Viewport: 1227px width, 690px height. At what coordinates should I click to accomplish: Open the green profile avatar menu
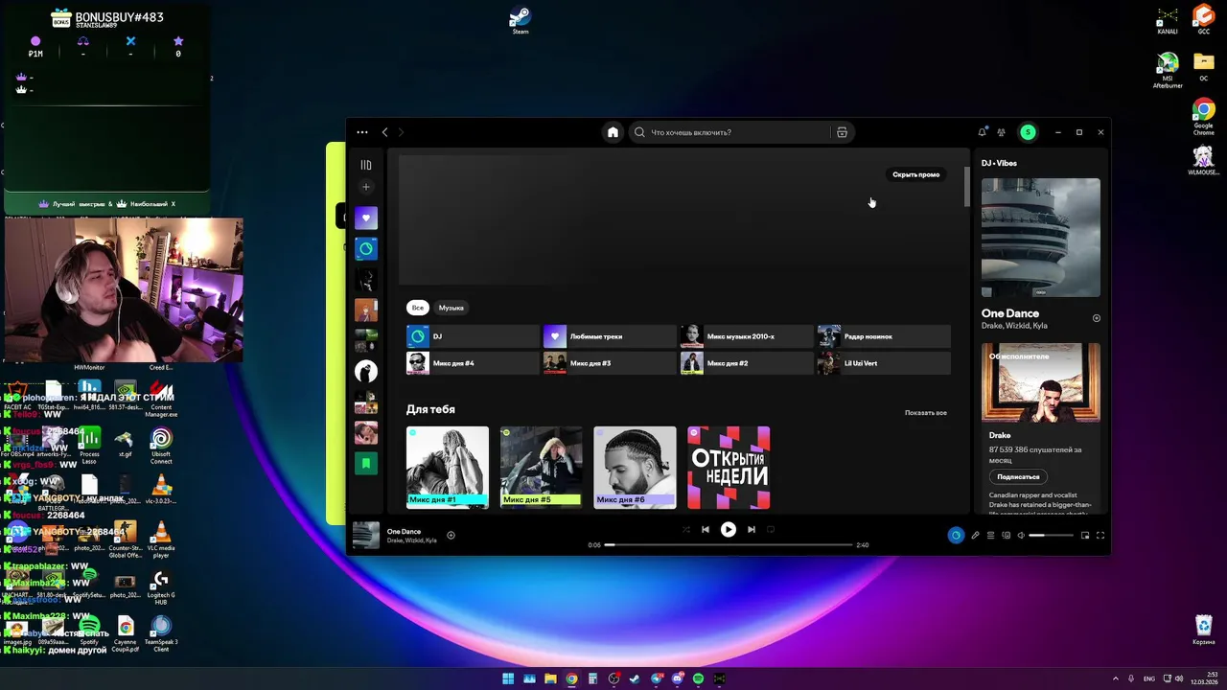point(1028,132)
